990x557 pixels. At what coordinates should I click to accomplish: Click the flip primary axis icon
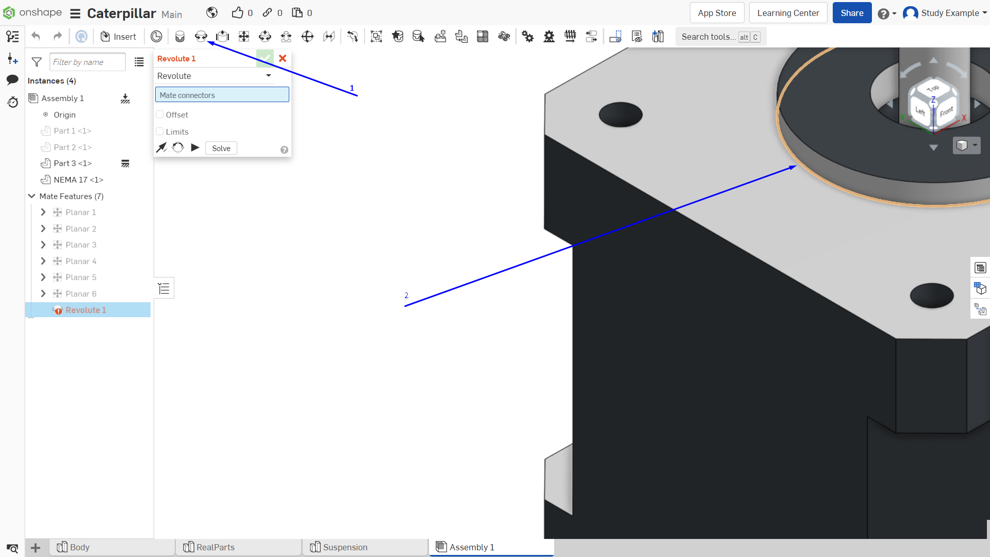click(161, 148)
